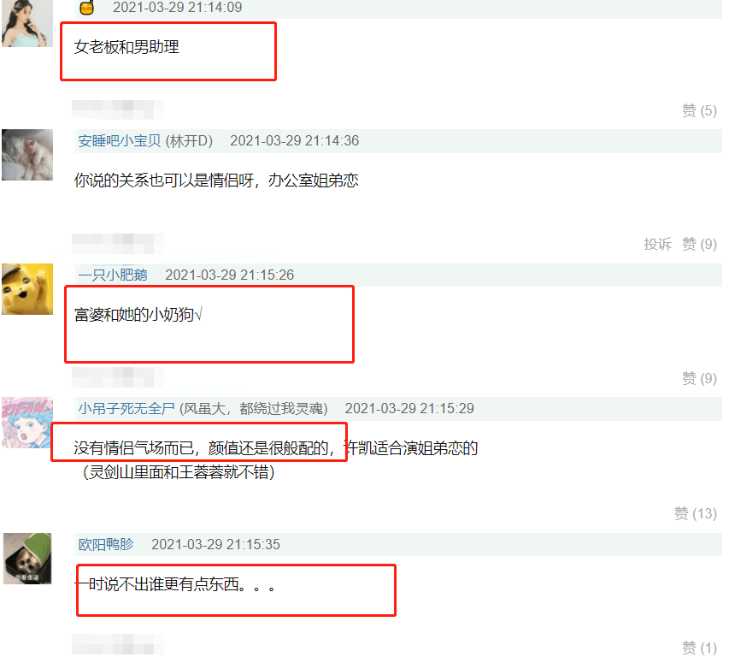Click the 女老板和男助理 comment text

(126, 47)
